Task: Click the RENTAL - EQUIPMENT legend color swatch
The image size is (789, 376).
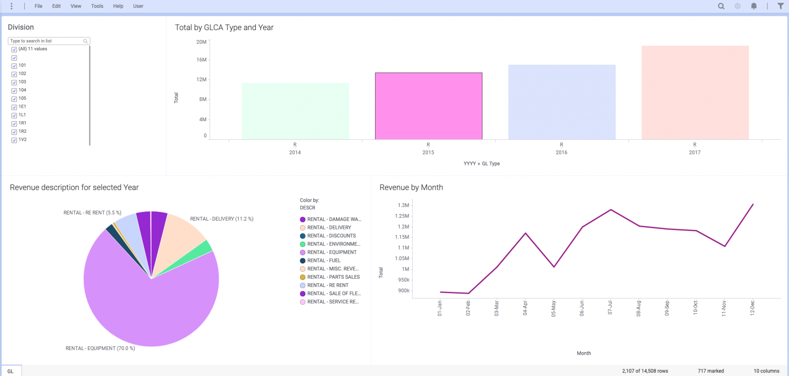Action: tap(302, 252)
